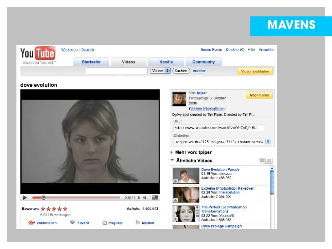Open tpiper's avatar thumbnail
Viewport: 332px width, 249px height.
(179, 99)
